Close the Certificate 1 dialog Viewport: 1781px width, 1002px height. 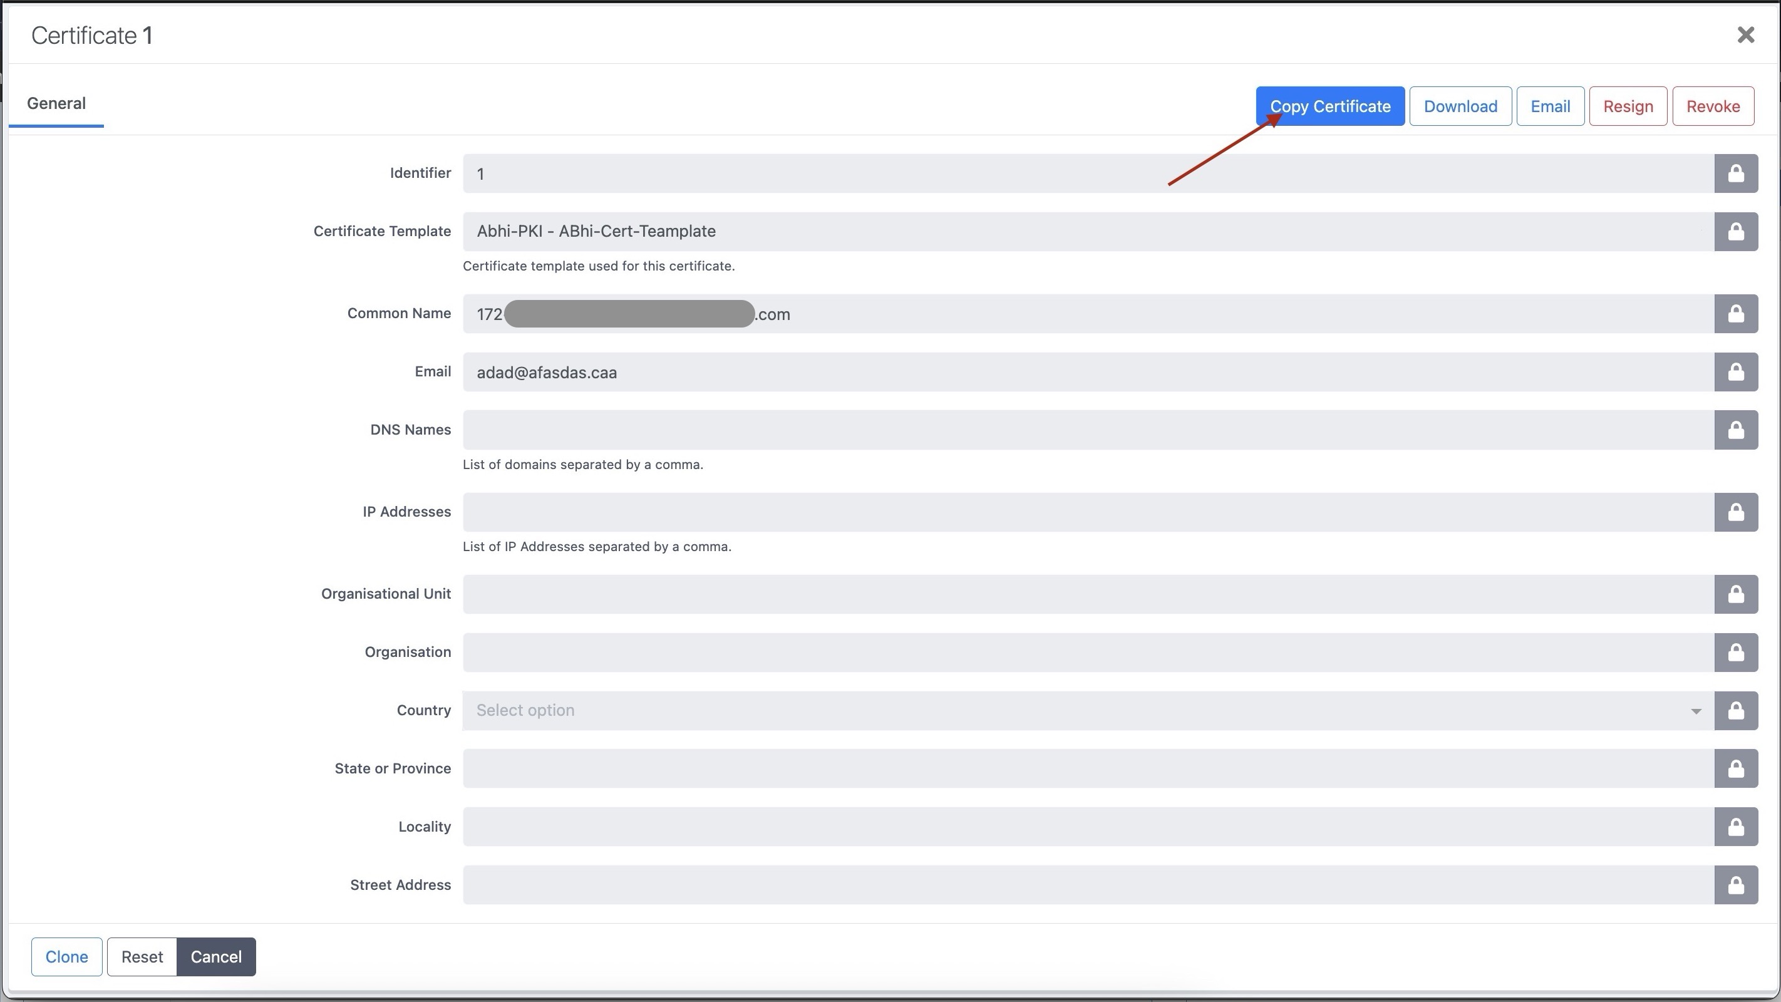tap(1745, 34)
